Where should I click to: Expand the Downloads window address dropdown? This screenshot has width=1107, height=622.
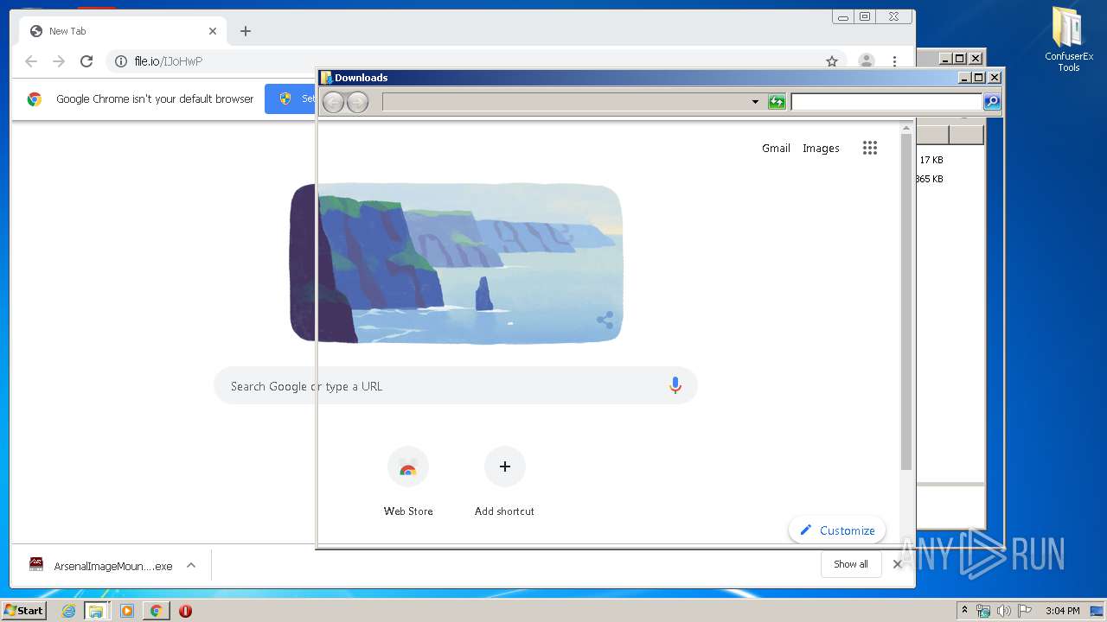point(755,102)
